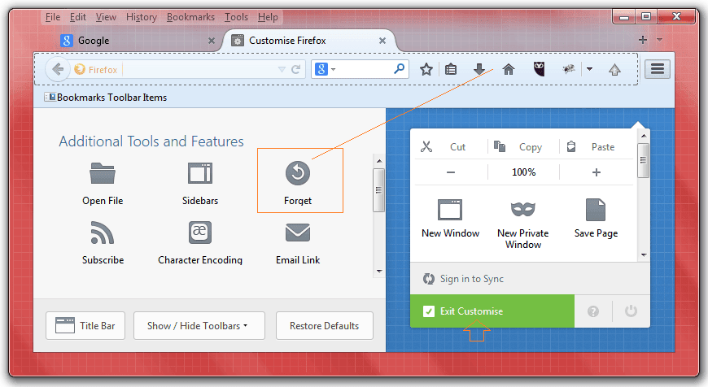Click the tools palette scroll up arrow
Image resolution: width=708 pixels, height=387 pixels.
pos(379,161)
